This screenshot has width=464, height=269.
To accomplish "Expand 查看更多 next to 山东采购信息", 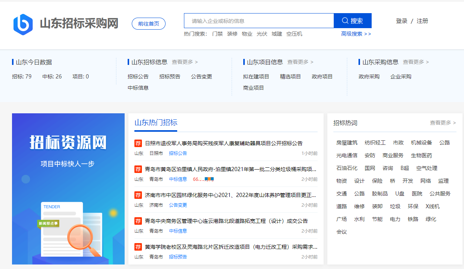I will (x=416, y=62).
